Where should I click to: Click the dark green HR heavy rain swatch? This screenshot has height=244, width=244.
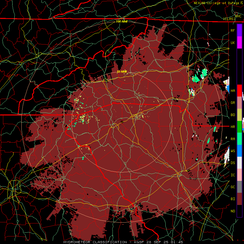[239, 127]
